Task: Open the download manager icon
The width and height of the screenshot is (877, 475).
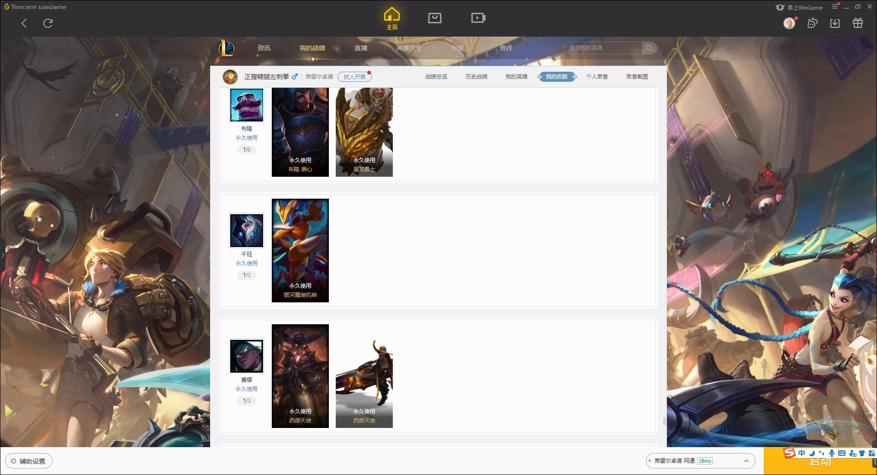Action: [x=835, y=23]
